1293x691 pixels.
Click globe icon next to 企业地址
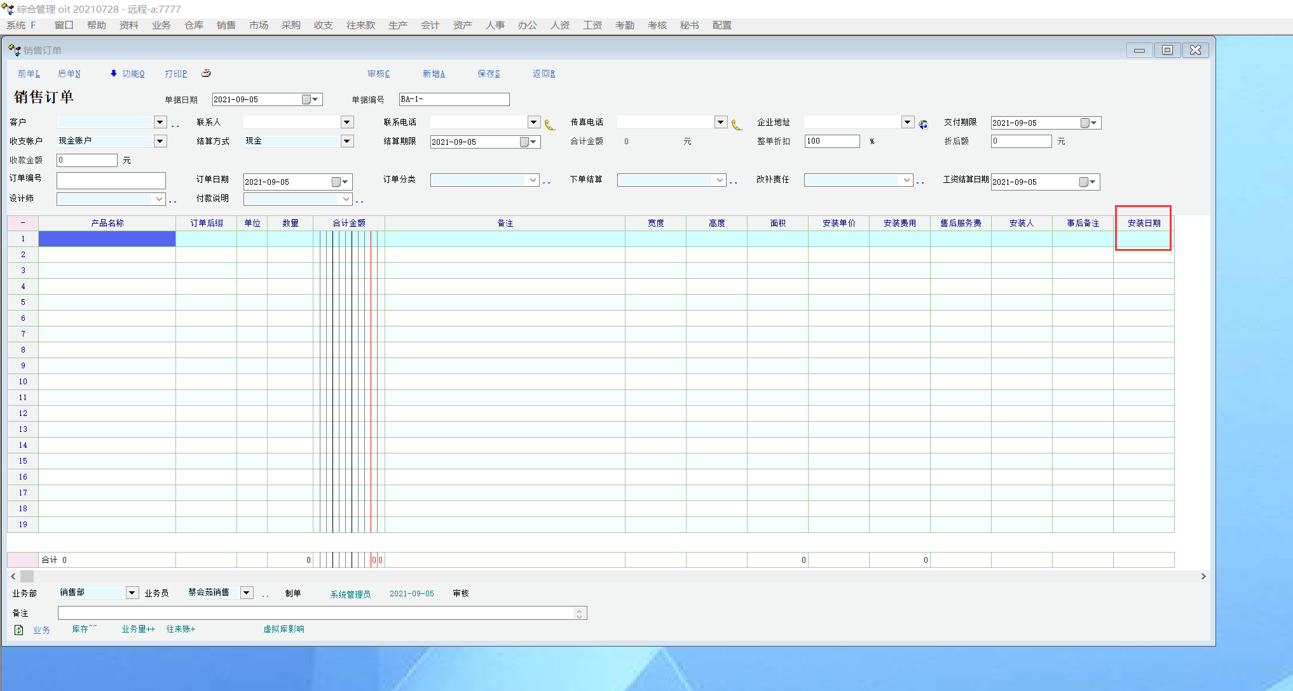923,125
